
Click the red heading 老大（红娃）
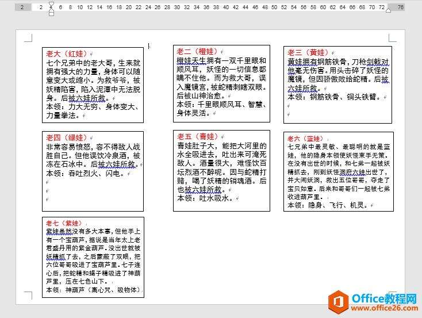(68, 53)
